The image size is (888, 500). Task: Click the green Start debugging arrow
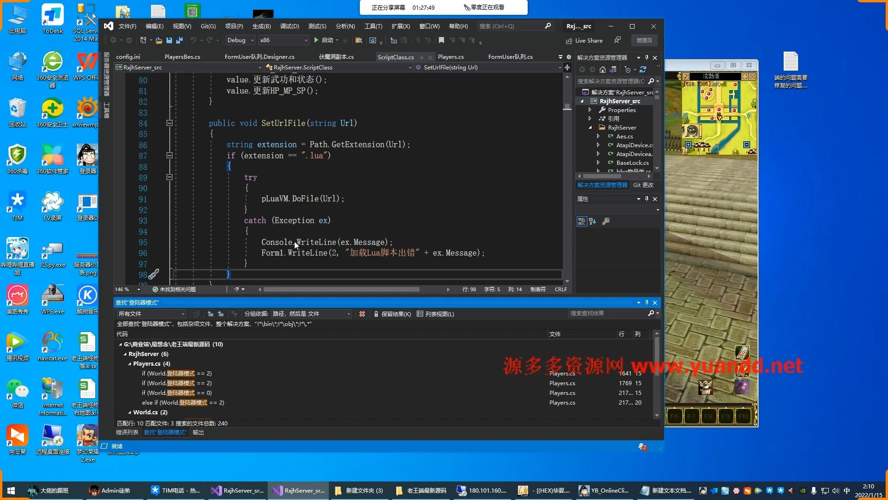point(316,40)
